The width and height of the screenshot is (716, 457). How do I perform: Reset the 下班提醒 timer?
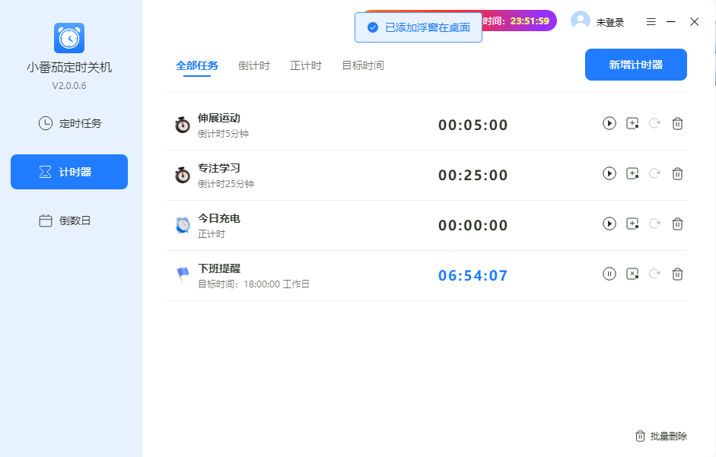(654, 274)
